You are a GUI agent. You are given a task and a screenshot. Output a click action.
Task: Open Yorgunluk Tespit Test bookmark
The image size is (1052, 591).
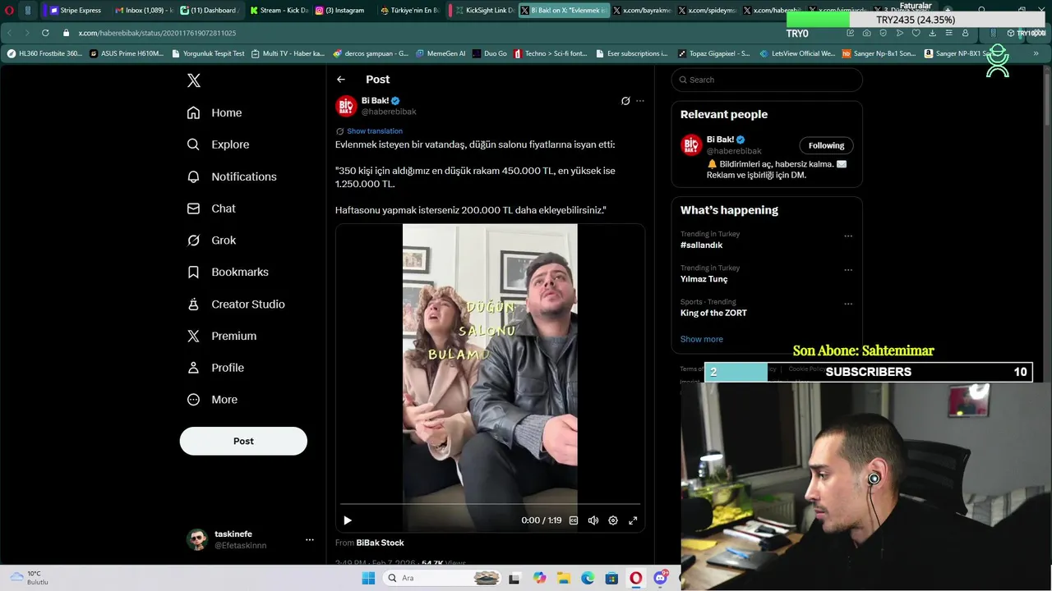click(207, 53)
